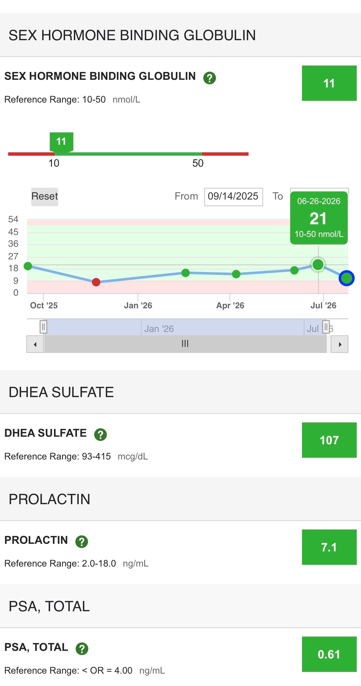This screenshot has width=361, height=686.
Task: Click left arrow of chart scrollbar
Action: 35,344
